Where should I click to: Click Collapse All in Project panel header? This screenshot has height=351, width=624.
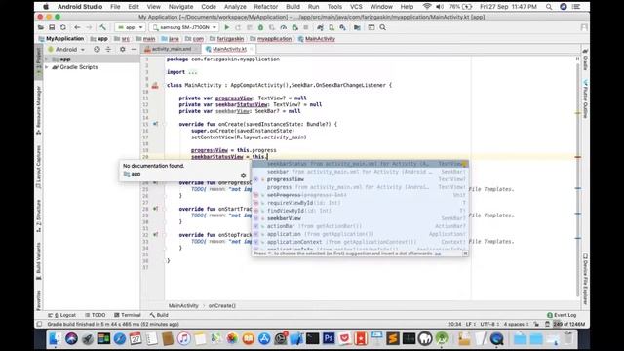pyautogui.click(x=108, y=50)
